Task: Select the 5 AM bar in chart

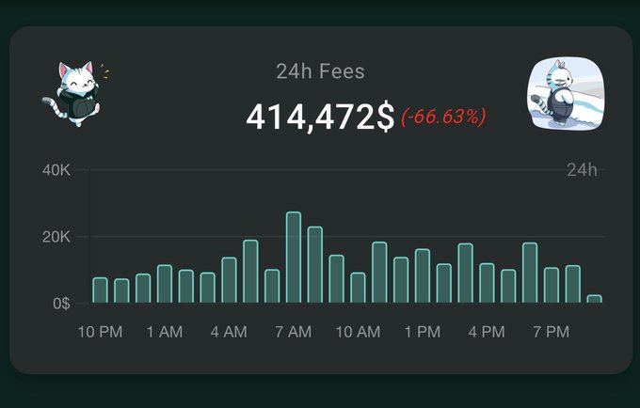Action: pos(250,272)
